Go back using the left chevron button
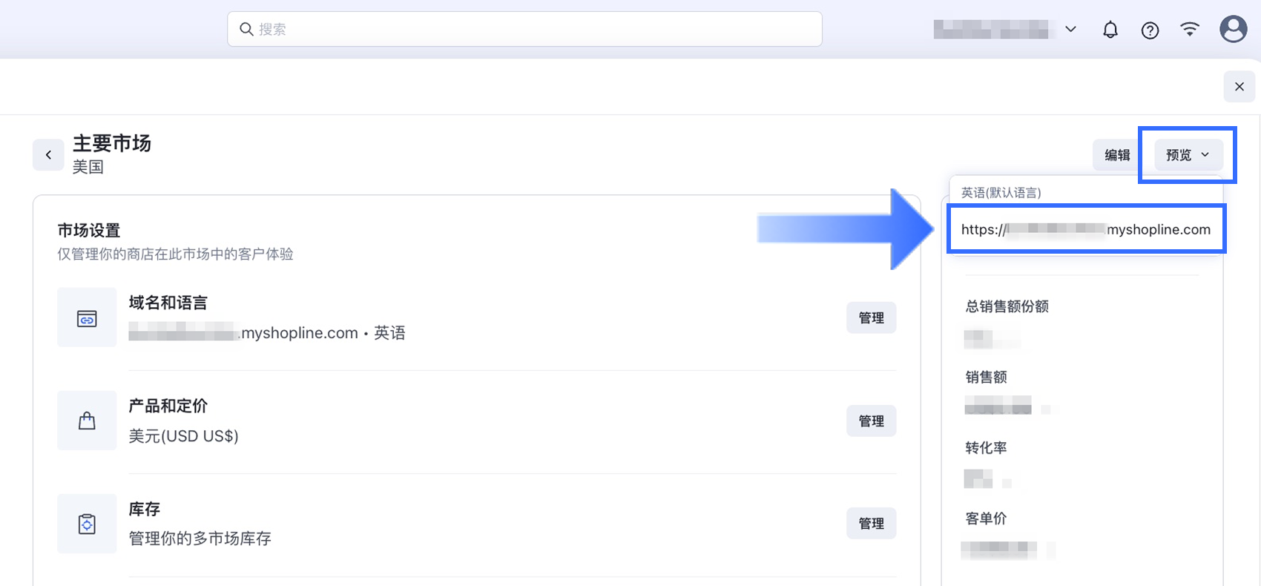The height and width of the screenshot is (586, 1261). [48, 155]
